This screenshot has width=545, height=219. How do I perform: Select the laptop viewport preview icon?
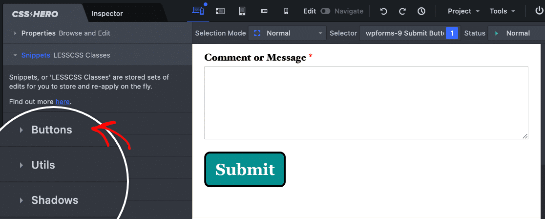point(220,11)
